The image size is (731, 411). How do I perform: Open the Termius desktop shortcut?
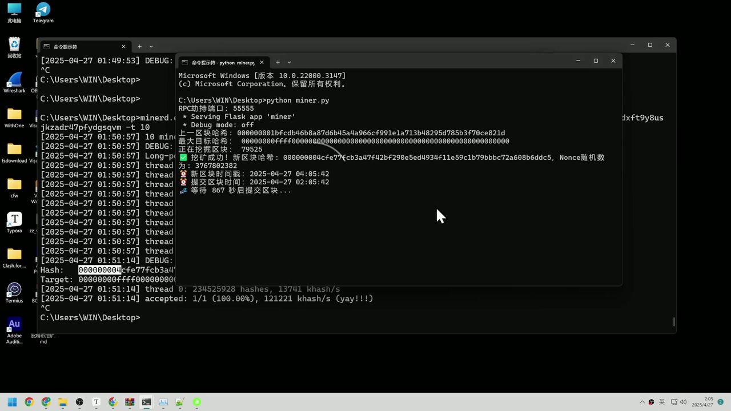tap(14, 292)
